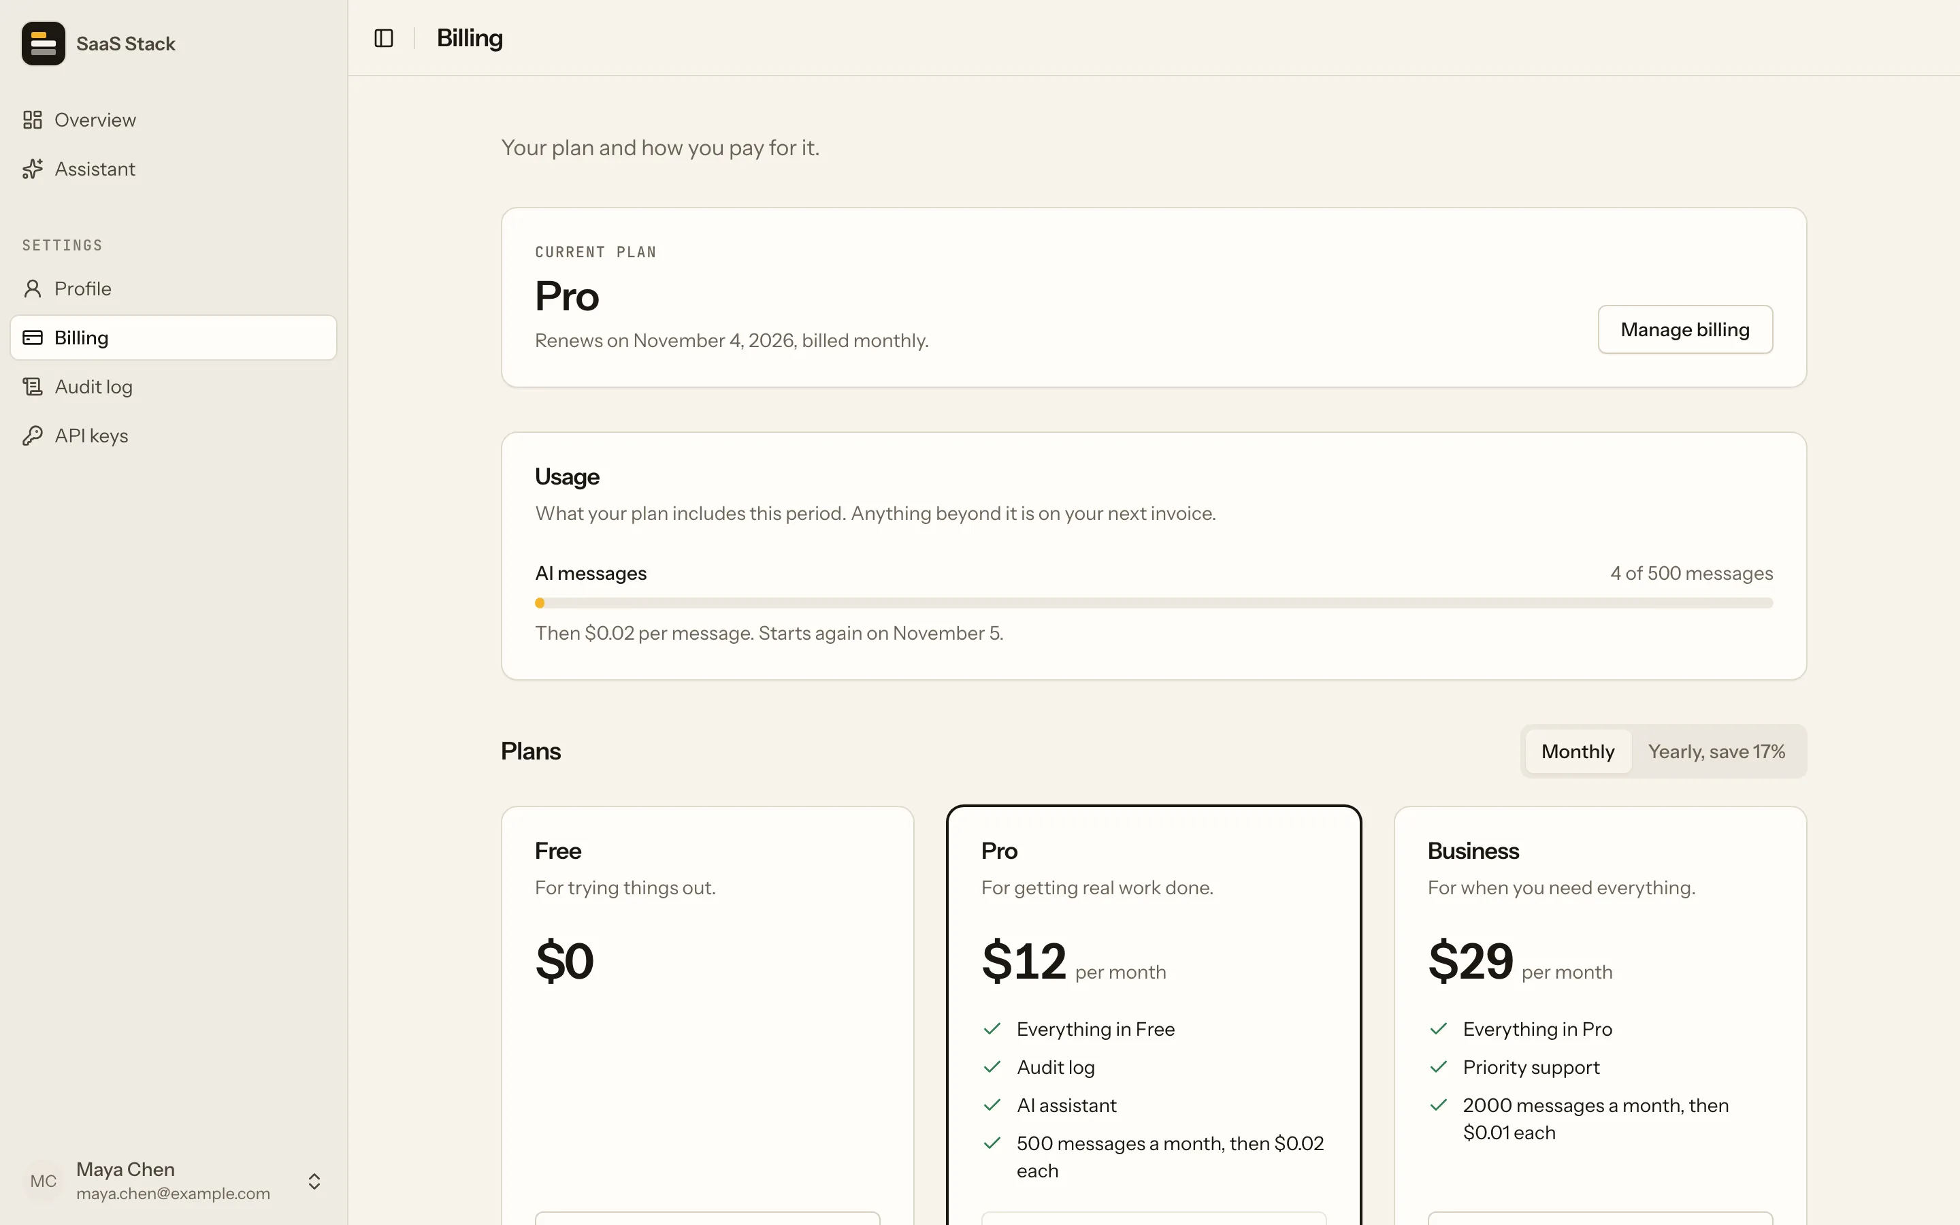Select the Business plan card title
1960x1225 pixels.
[1473, 851]
